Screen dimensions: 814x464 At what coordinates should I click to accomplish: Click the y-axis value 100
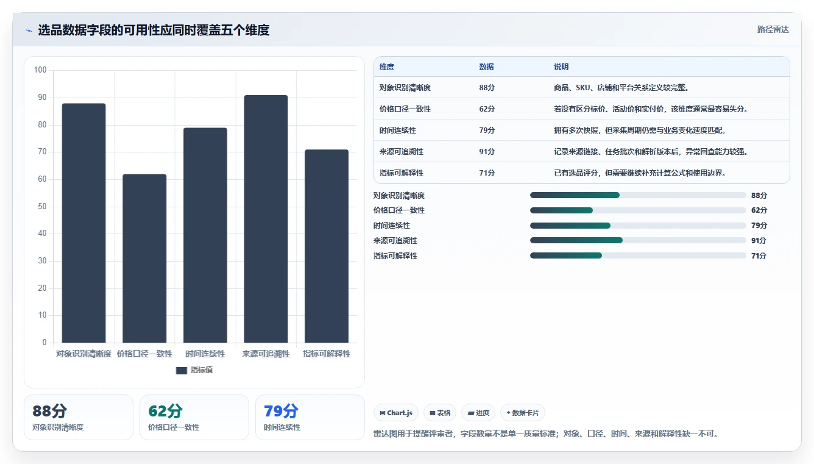40,70
